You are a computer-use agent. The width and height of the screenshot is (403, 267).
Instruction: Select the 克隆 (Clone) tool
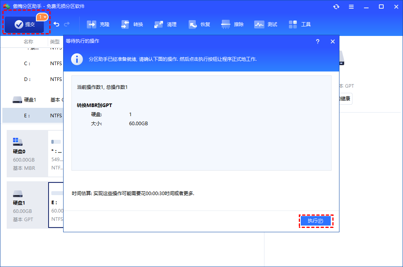pyautogui.click(x=97, y=24)
